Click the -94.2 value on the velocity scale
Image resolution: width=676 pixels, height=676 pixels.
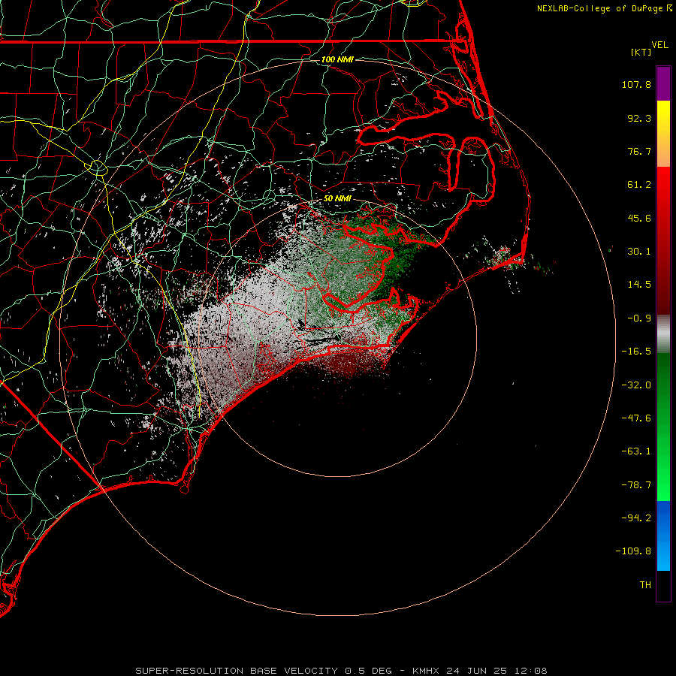click(636, 518)
